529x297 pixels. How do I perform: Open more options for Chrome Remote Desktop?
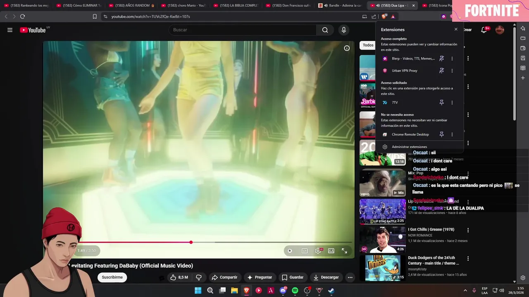[452, 134]
